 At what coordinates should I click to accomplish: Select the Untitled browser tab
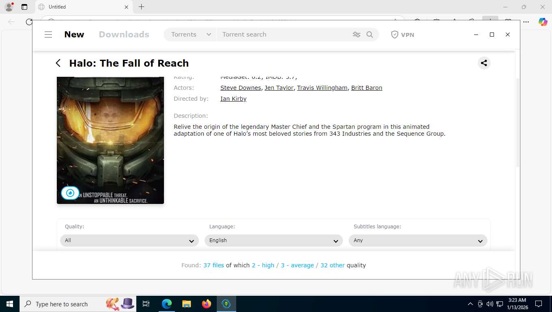coord(84,7)
